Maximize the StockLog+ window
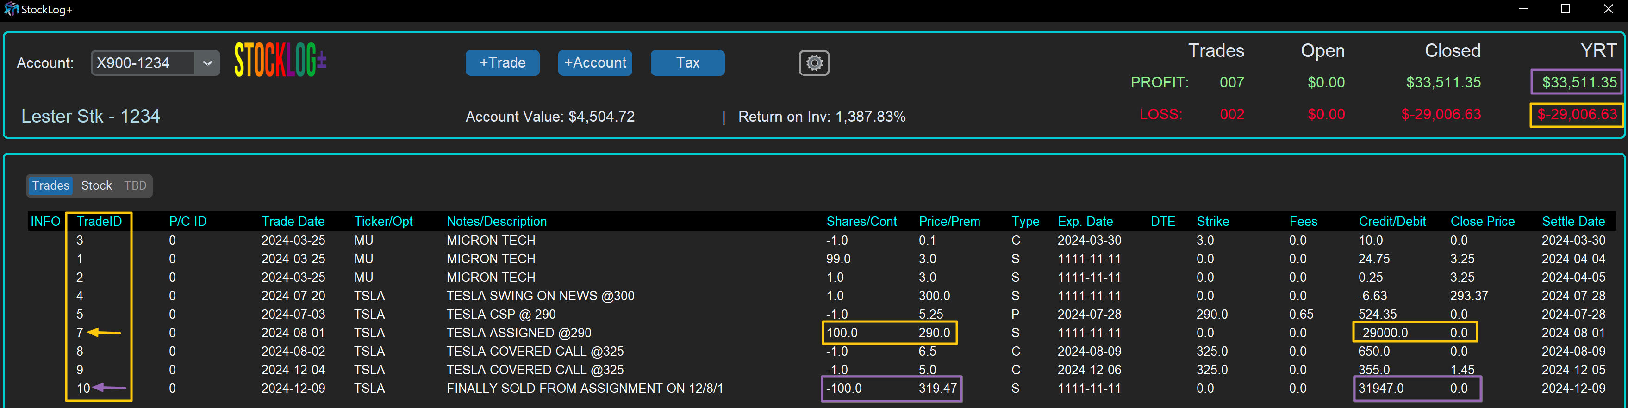 pos(1566,9)
